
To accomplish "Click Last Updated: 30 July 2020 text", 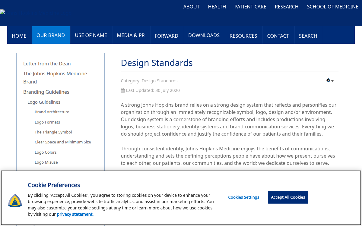I will [x=153, y=90].
